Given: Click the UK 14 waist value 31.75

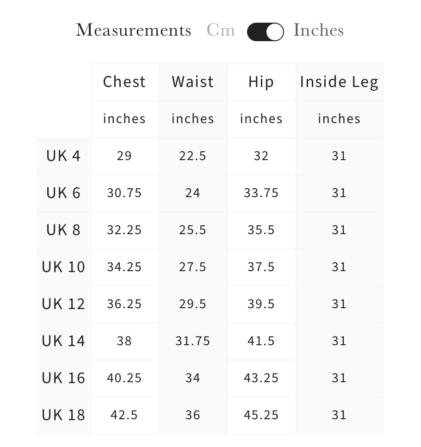Looking at the screenshot, I should (193, 341).
